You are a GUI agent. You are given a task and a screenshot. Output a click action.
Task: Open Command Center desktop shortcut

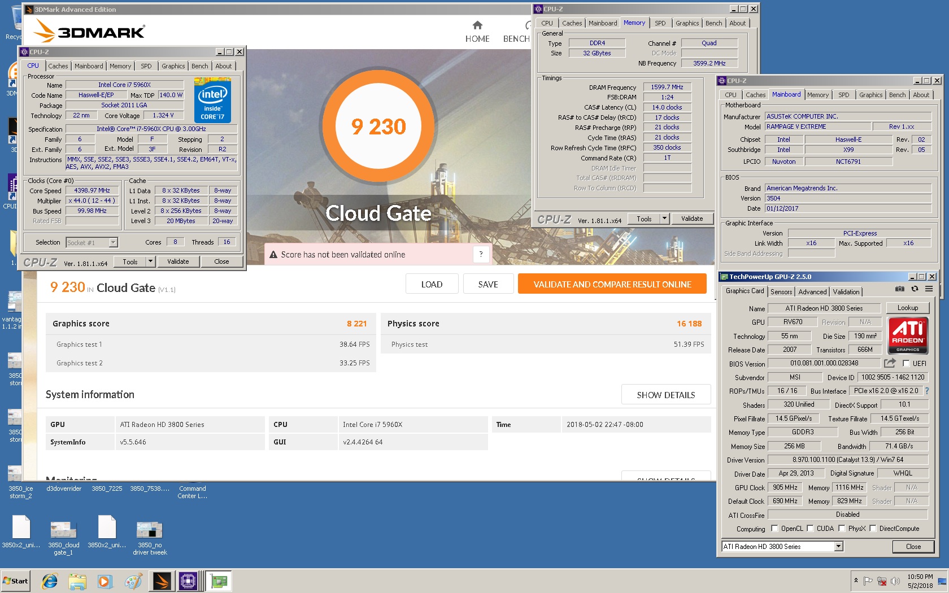(x=193, y=492)
